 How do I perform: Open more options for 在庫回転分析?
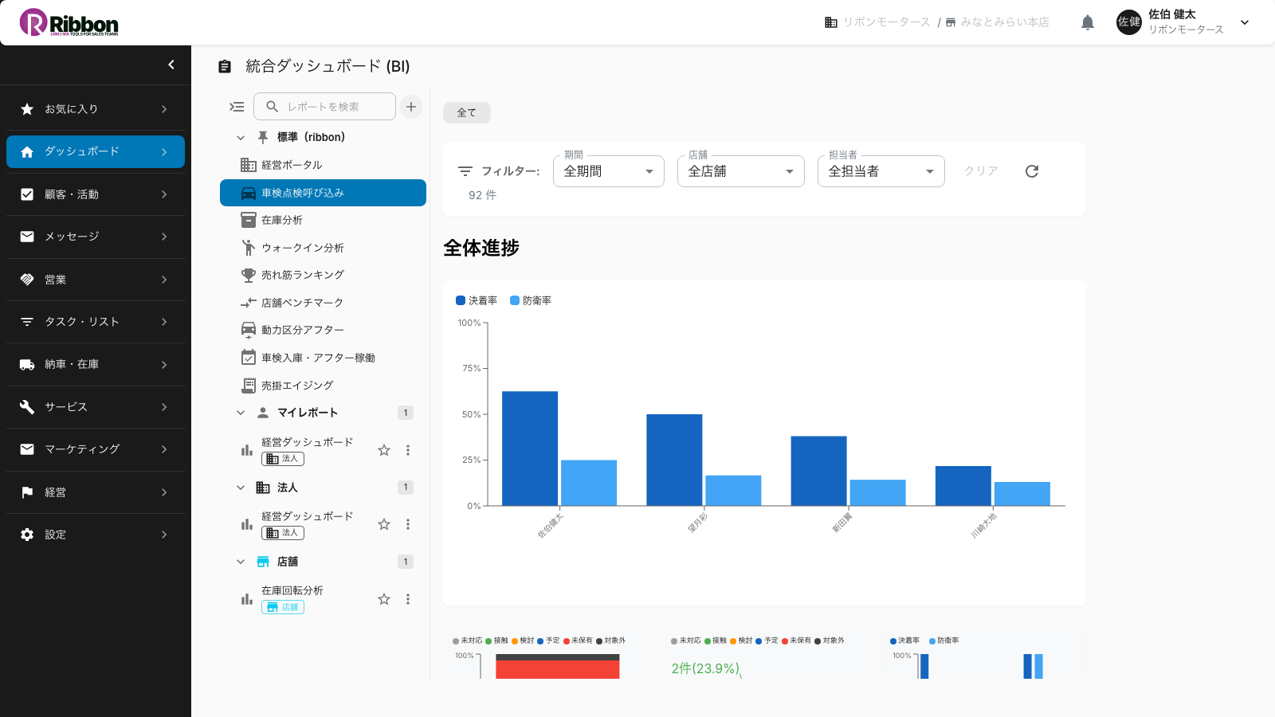pos(408,599)
